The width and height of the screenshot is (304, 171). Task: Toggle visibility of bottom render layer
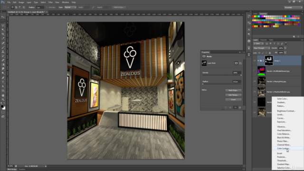coord(255,112)
